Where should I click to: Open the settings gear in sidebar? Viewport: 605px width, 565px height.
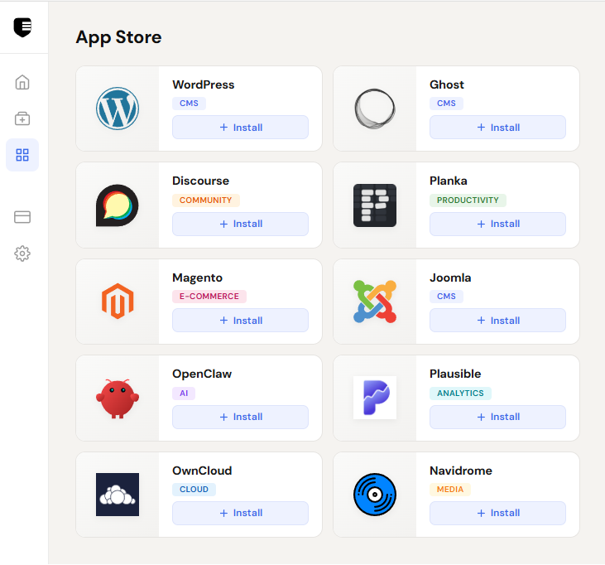point(22,254)
